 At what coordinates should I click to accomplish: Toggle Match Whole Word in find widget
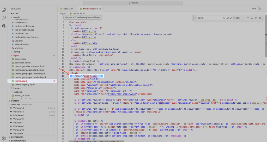(228, 18)
